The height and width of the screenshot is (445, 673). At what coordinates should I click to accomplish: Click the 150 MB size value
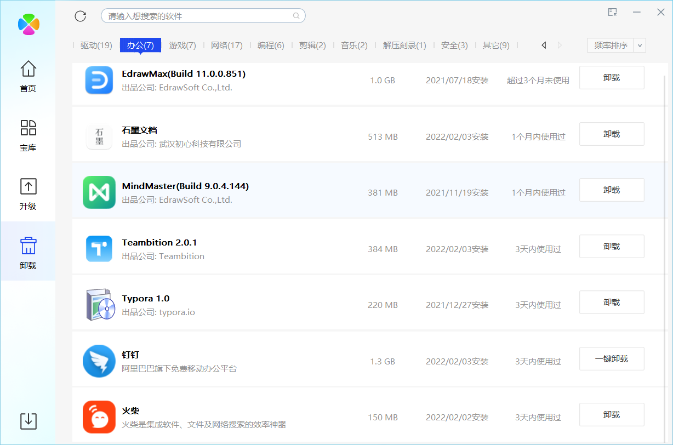(x=383, y=418)
